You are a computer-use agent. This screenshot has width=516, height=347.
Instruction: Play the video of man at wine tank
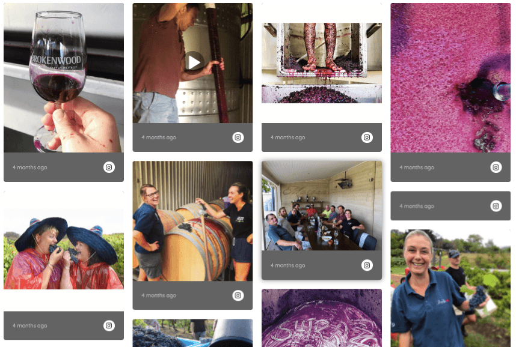[194, 62]
